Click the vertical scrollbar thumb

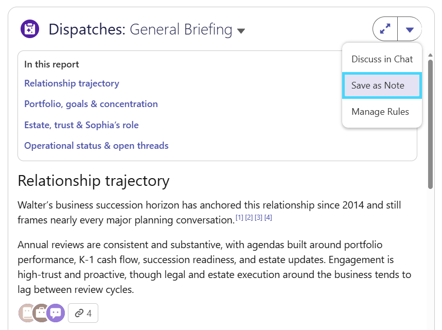pyautogui.click(x=430, y=124)
